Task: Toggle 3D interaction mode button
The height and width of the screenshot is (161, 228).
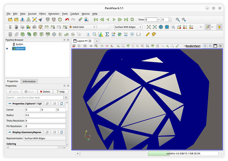Action: [91, 46]
